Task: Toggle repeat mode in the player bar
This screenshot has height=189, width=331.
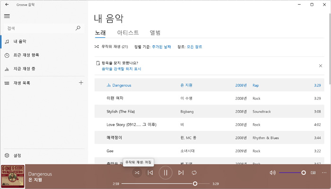Action: [x=194, y=173]
